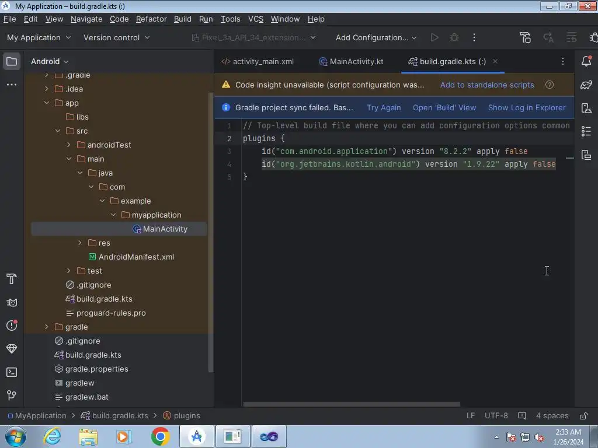Switch to the MainActivity.kt tab
The height and width of the screenshot is (448, 598).
click(351, 61)
